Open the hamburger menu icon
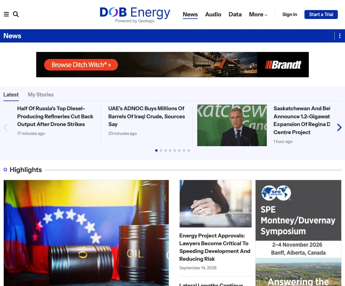 pyautogui.click(x=6, y=14)
